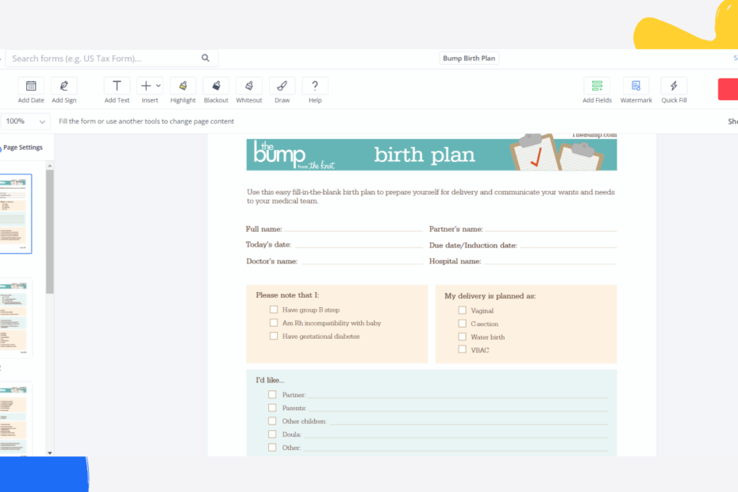Click the Other children blank line

pos(469,422)
